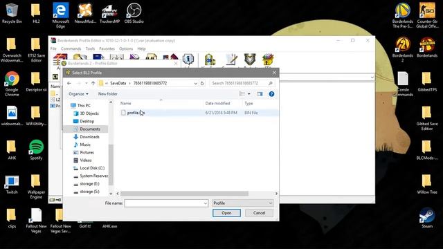443x249 pixels.
Task: Select the TruckersMP desktop icon
Action: click(x=109, y=13)
